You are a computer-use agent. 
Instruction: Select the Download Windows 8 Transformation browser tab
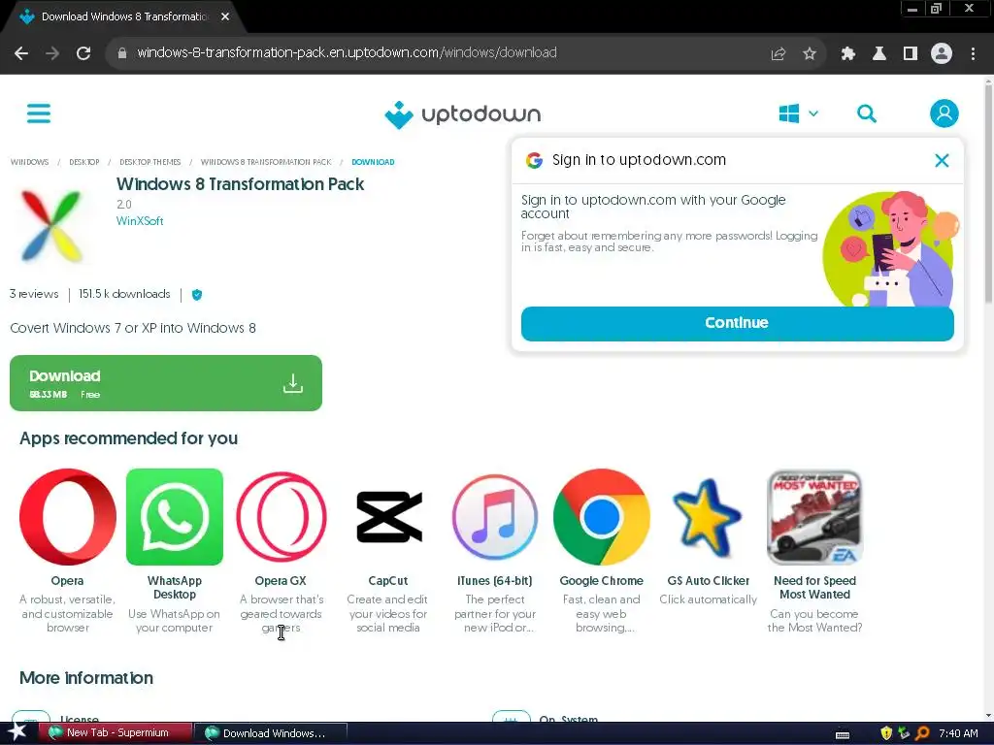click(123, 17)
